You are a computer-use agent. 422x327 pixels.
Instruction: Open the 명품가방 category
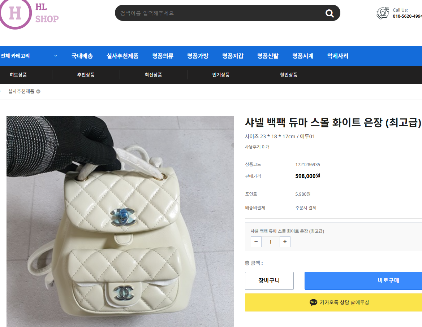198,56
